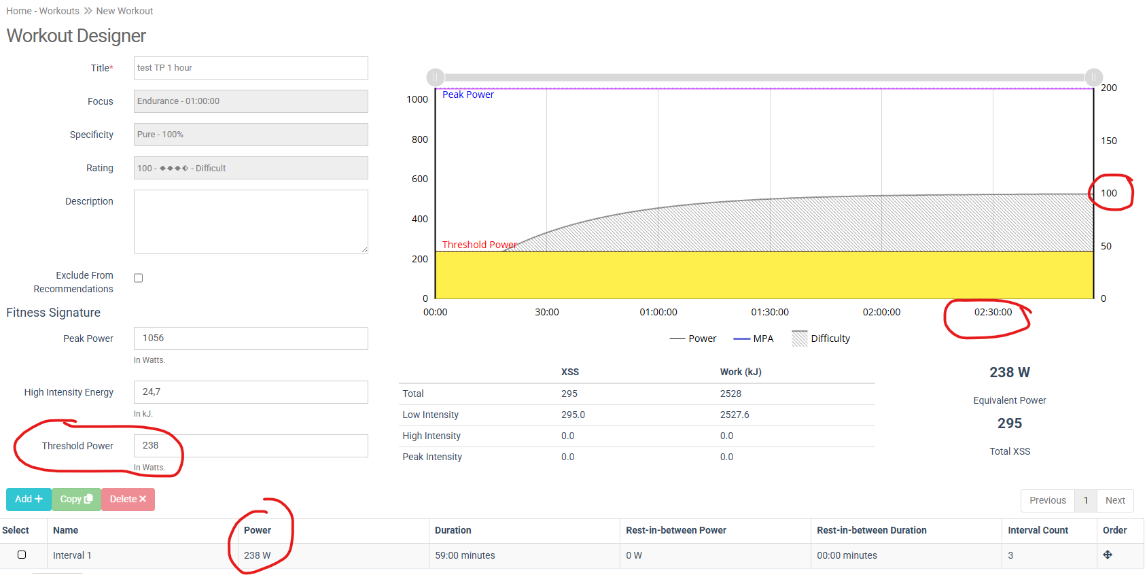Screen dimensions: 1147x575
Task: Click the MPA legend line icon
Action: 741,338
